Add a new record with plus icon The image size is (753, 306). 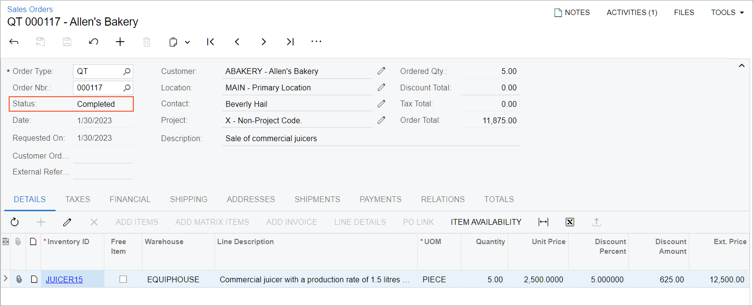(x=120, y=42)
